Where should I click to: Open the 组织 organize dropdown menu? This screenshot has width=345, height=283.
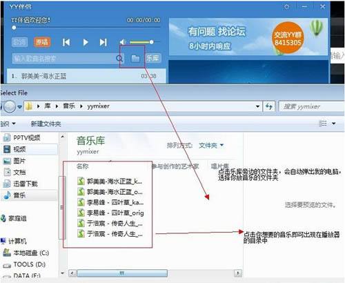point(8,124)
